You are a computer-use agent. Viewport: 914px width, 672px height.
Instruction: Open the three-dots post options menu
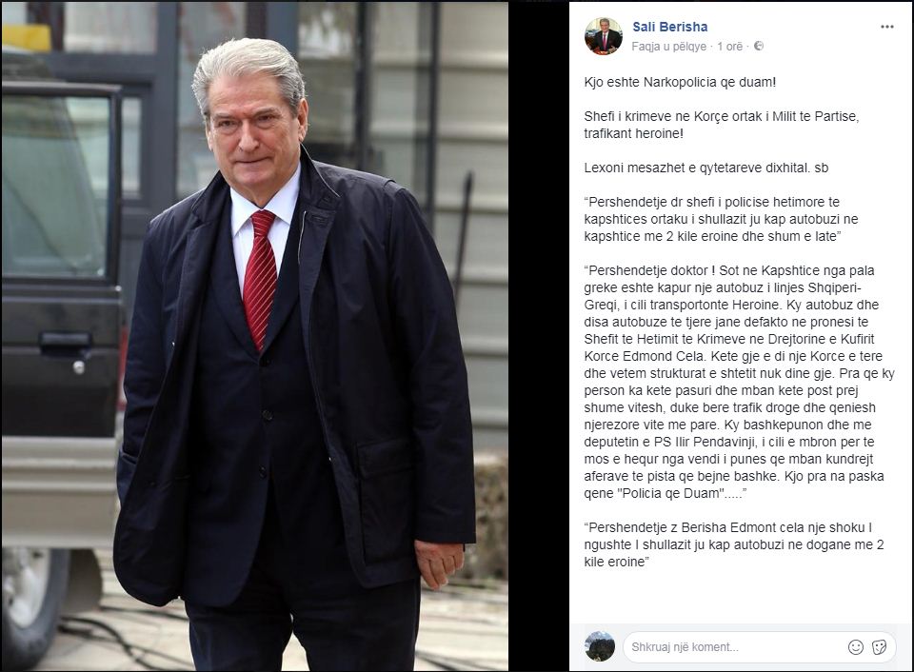tap(886, 27)
